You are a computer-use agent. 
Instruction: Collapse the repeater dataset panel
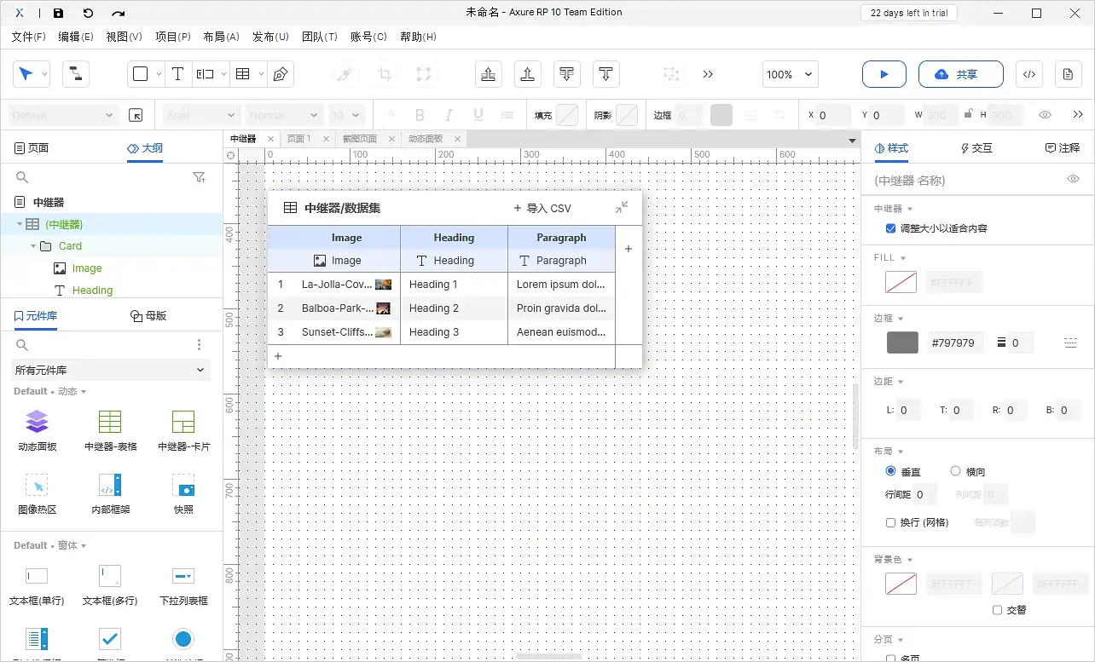coord(622,207)
